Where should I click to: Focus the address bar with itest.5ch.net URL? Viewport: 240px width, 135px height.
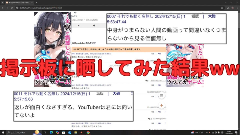pos(119,8)
